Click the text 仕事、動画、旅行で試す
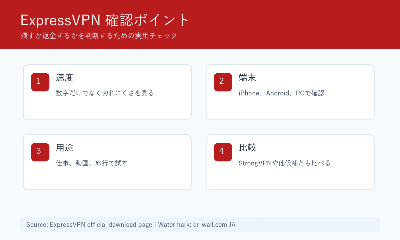This screenshot has width=400, height=240. click(92, 163)
